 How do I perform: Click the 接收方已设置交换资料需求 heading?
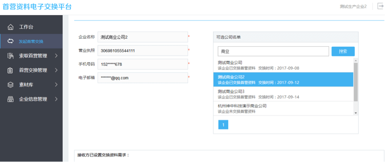[103, 155]
